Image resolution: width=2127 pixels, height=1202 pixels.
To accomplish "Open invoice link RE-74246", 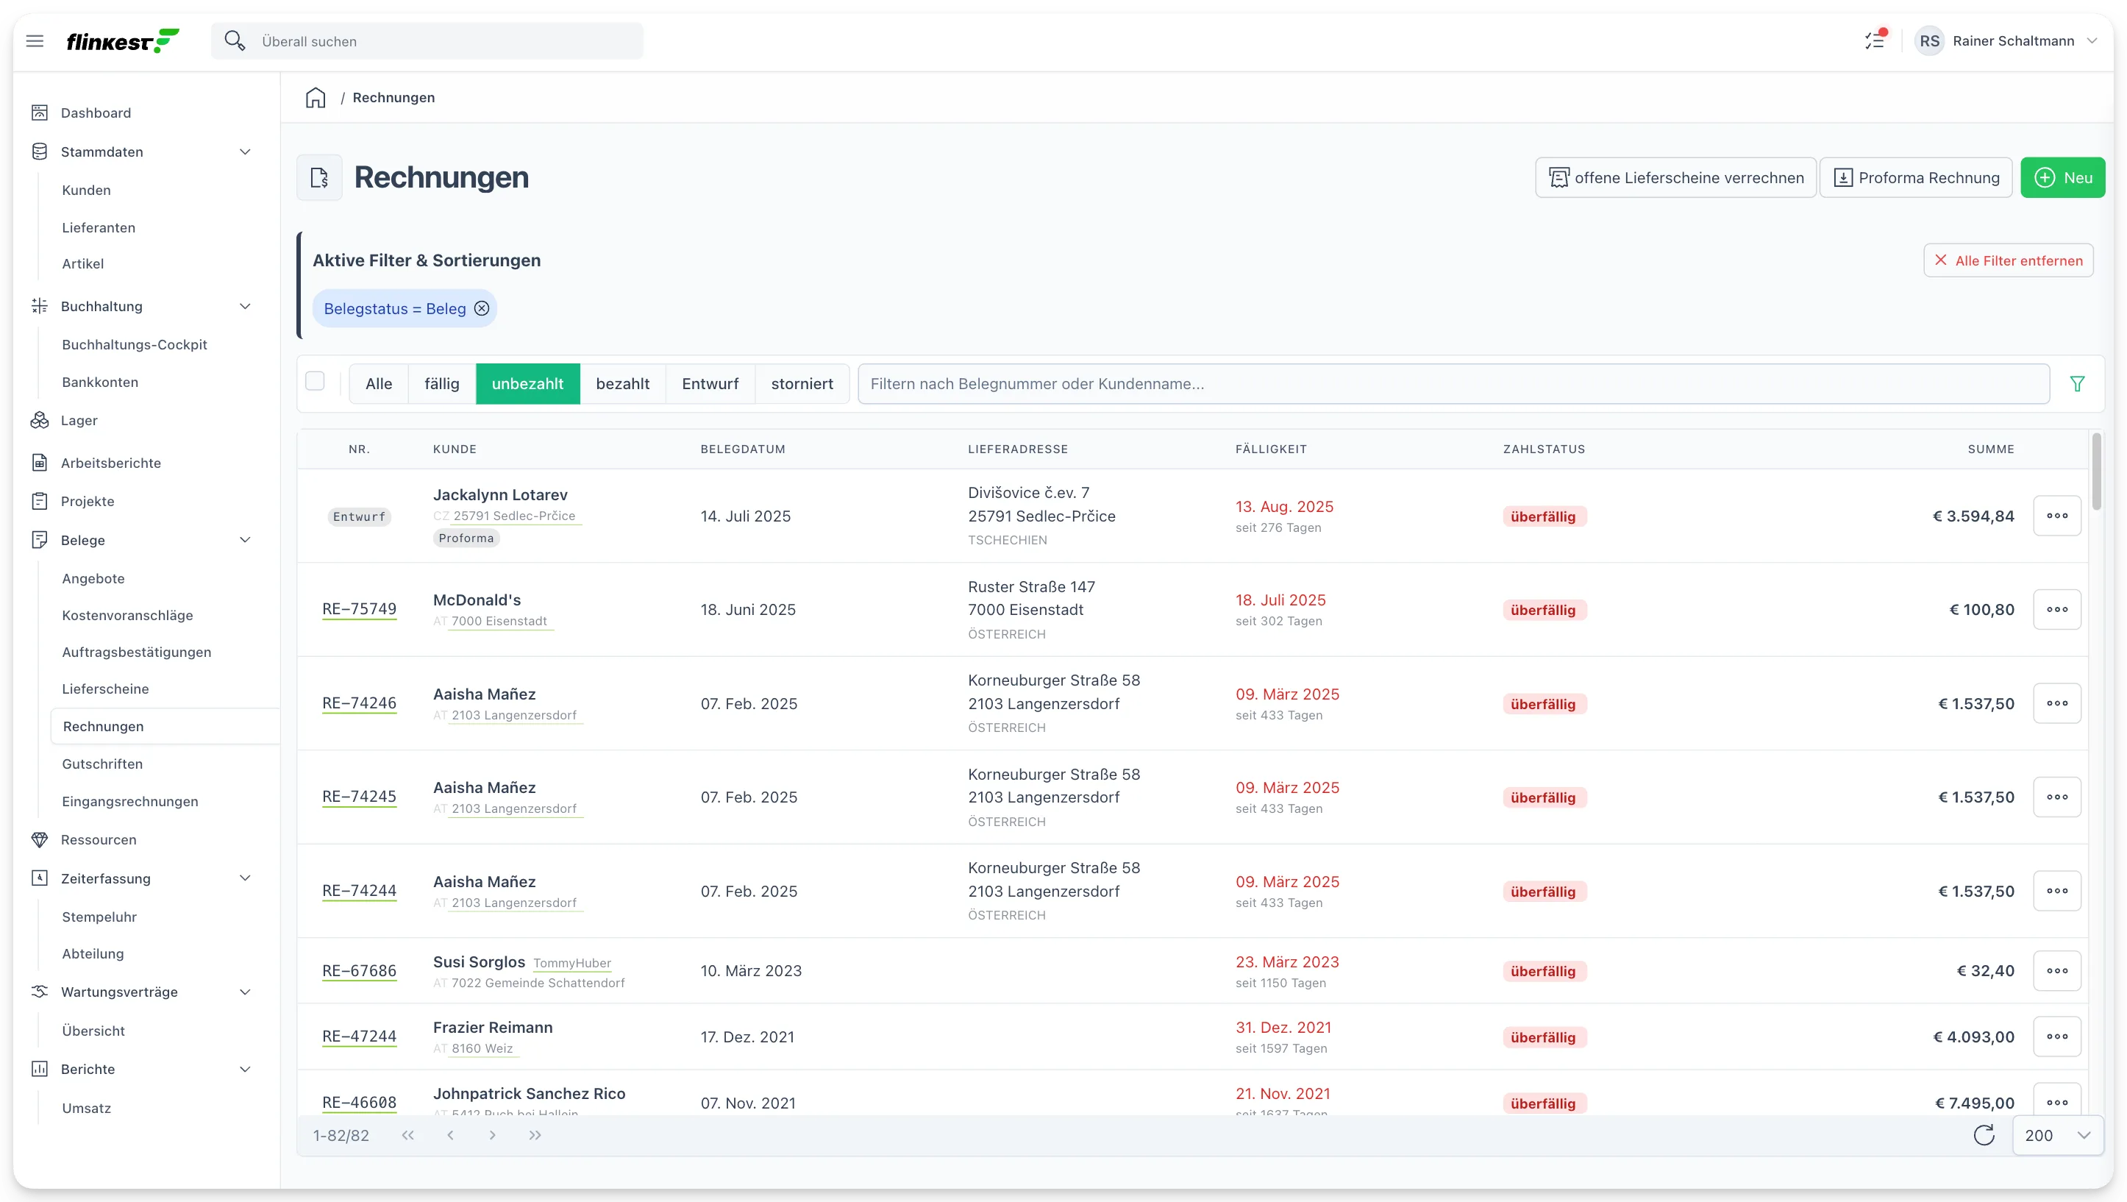I will (359, 703).
